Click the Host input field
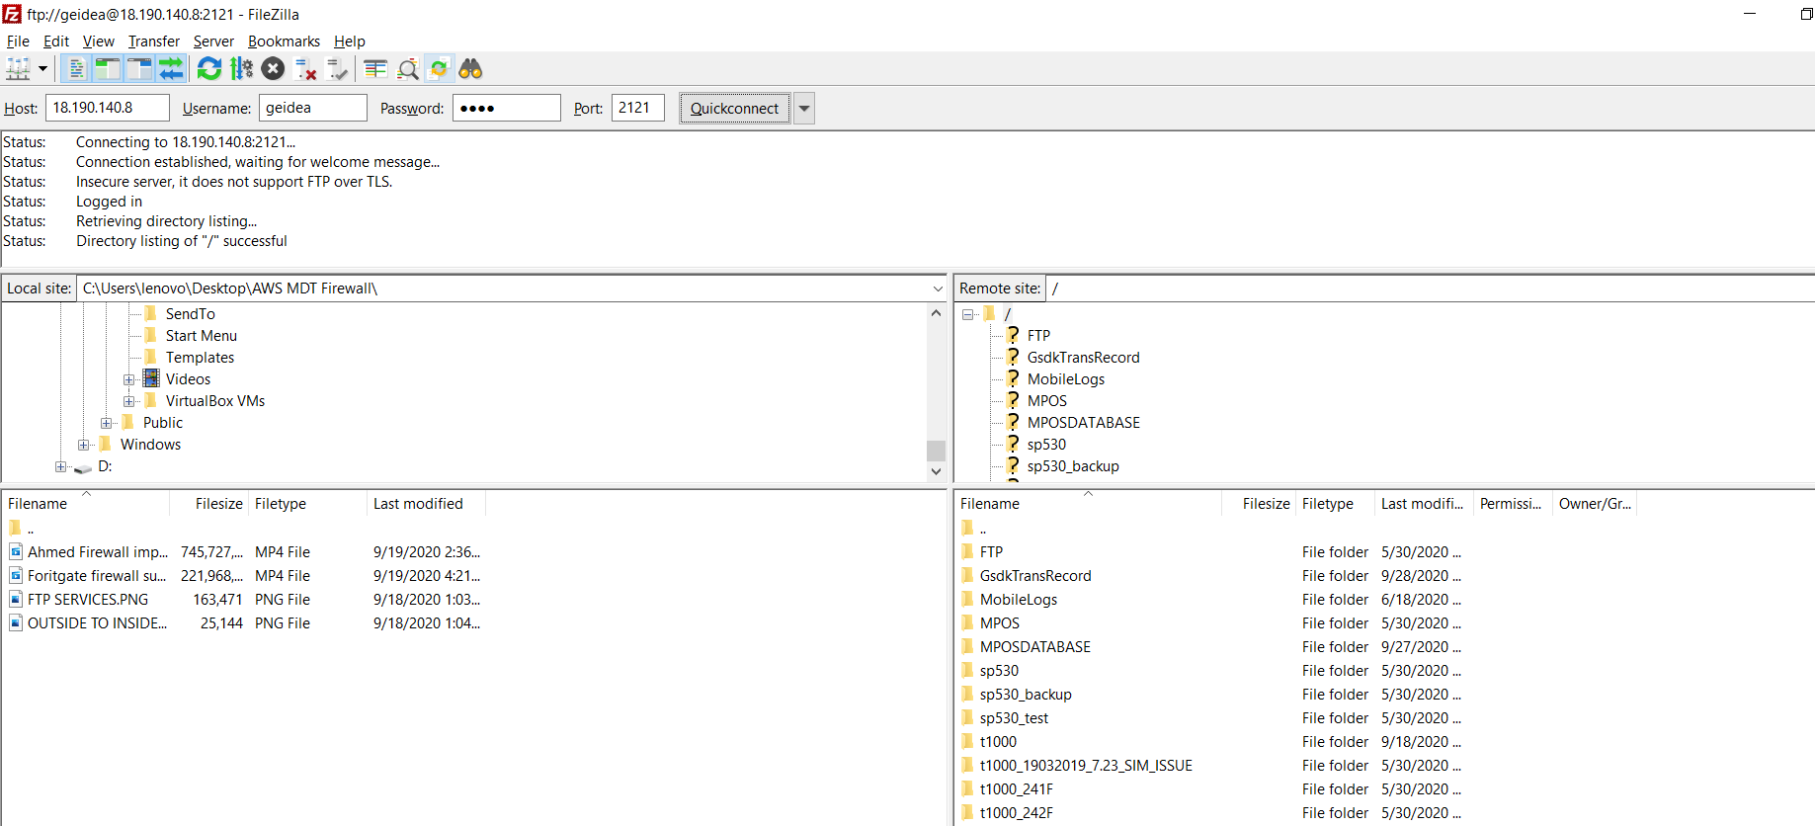1815x826 pixels. tap(108, 108)
